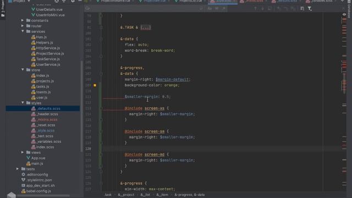The height and width of the screenshot is (198, 352).
Task: Select the .task breadcrumb
Action: point(108,195)
